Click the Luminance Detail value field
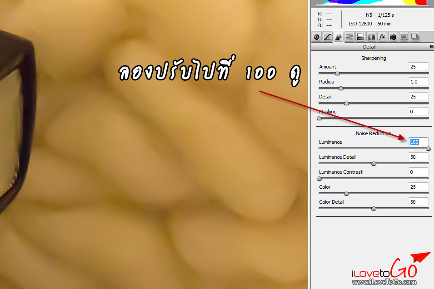This screenshot has height=289, width=434. coord(418,157)
